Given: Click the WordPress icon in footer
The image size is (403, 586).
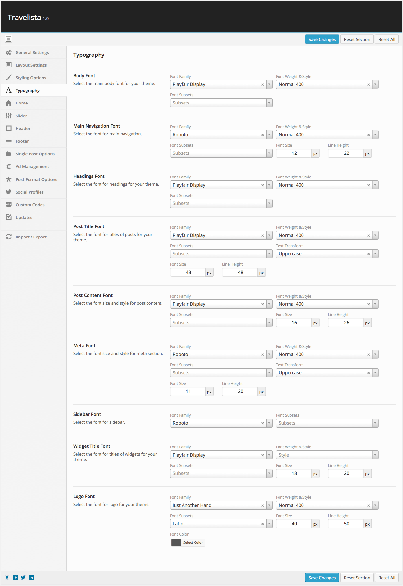Looking at the screenshot, I should 7,577.
